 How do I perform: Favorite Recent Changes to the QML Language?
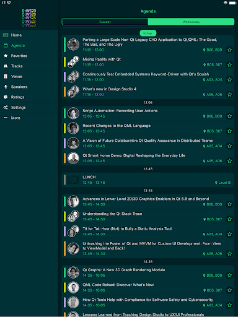point(229,131)
